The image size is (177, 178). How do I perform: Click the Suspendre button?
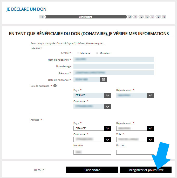pos(92,170)
